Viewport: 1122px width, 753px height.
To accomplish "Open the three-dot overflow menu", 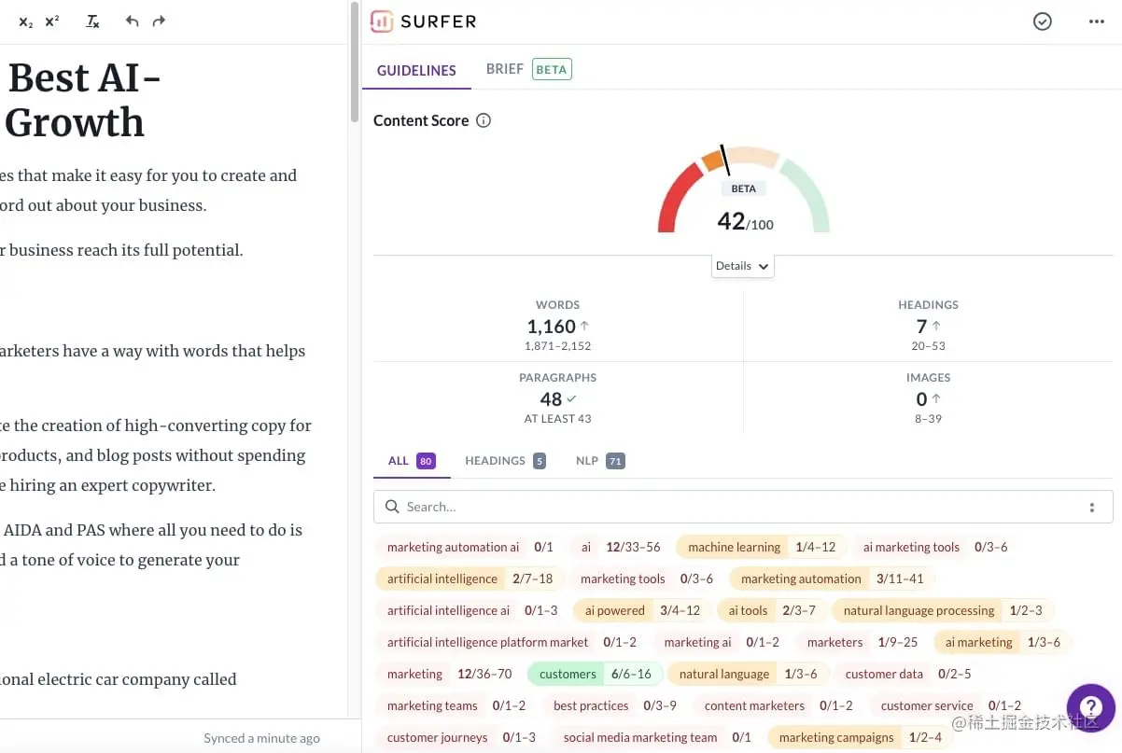I will click(1096, 21).
